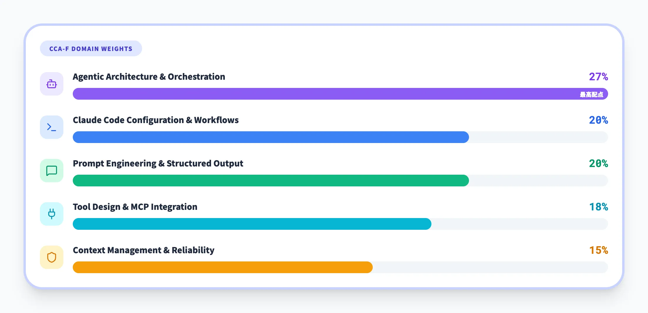Click the Prompt Engineering & Structured Output label
This screenshot has height=313, width=648.
click(158, 164)
